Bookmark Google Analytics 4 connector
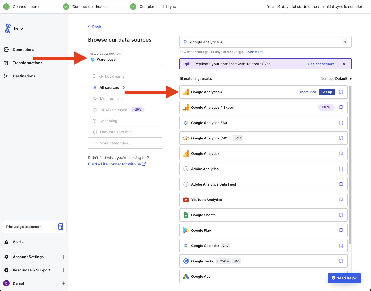The image size is (371, 291). coord(341,92)
